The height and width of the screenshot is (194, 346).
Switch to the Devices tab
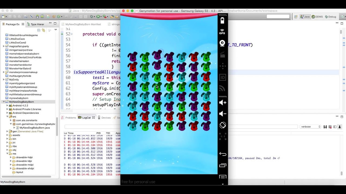click(104, 117)
